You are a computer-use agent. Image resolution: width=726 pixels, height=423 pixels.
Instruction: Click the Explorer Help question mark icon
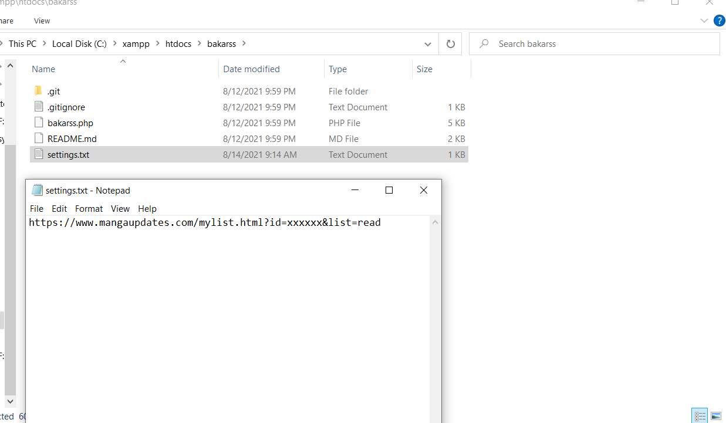point(719,21)
